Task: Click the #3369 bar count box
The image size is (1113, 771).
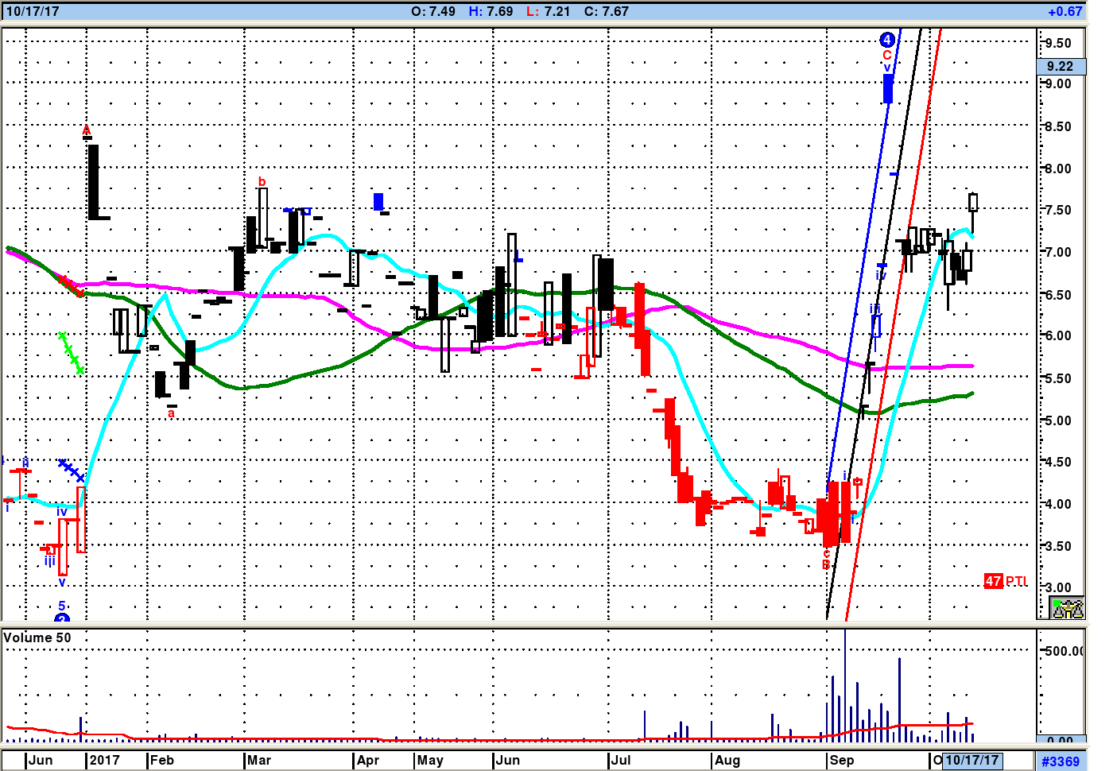Action: (x=1061, y=761)
